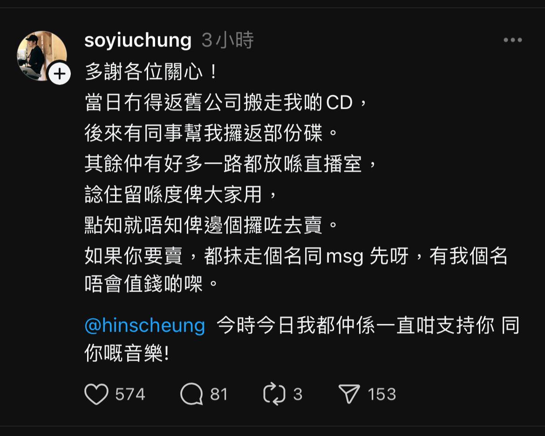View the 81 replies count
The width and height of the screenshot is (545, 436).
(x=218, y=394)
